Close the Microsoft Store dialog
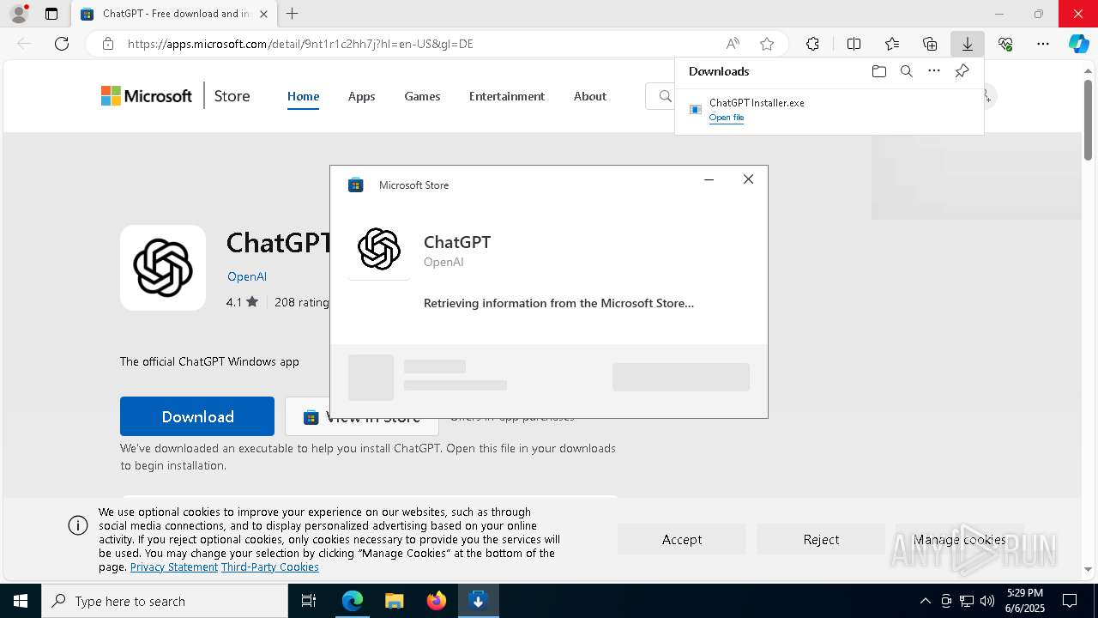Viewport: 1098px width, 618px height. 748,179
